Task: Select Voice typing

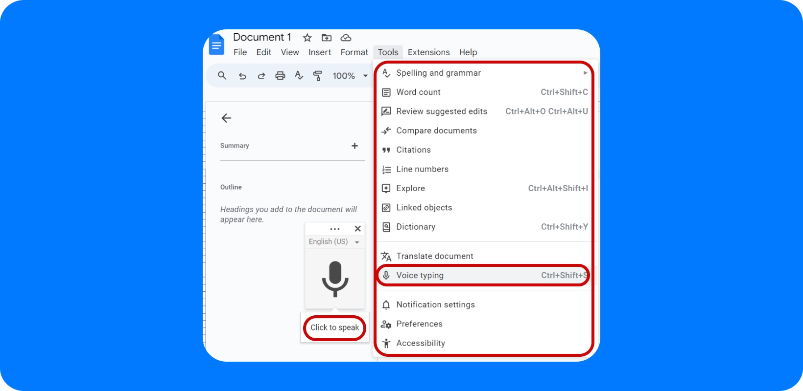Action: point(485,275)
